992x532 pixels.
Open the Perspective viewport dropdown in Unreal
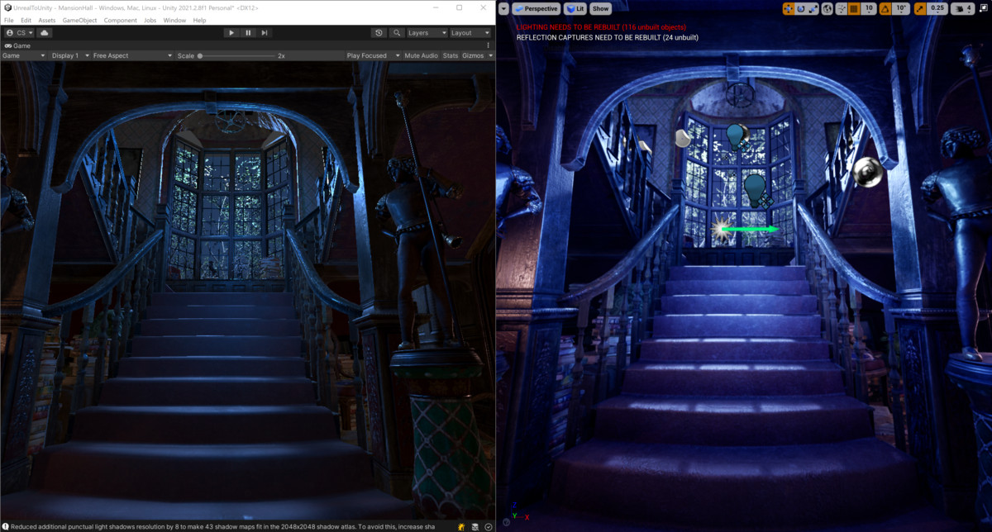[x=536, y=8]
